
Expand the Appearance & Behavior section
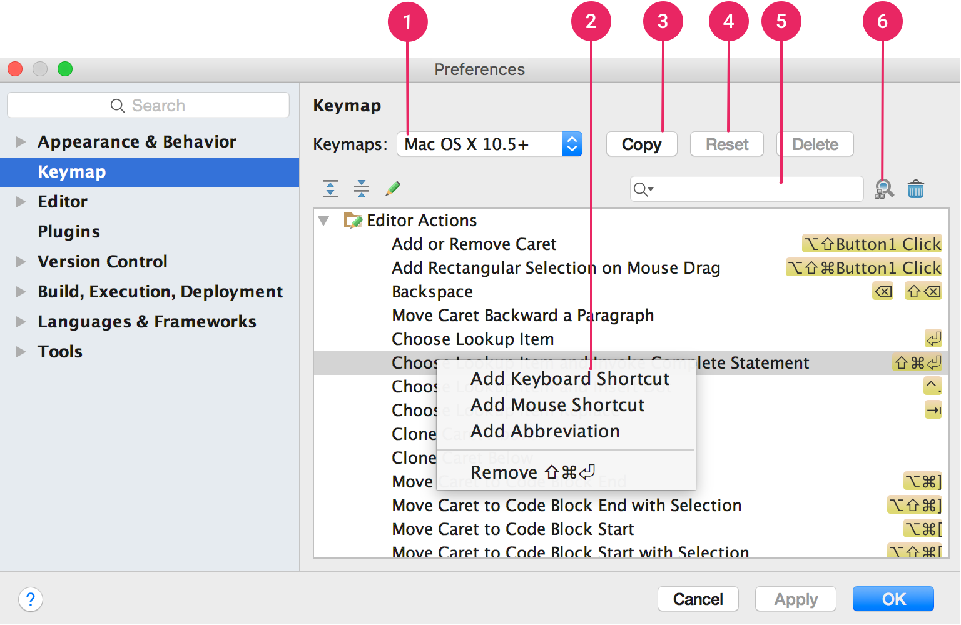[x=19, y=141]
